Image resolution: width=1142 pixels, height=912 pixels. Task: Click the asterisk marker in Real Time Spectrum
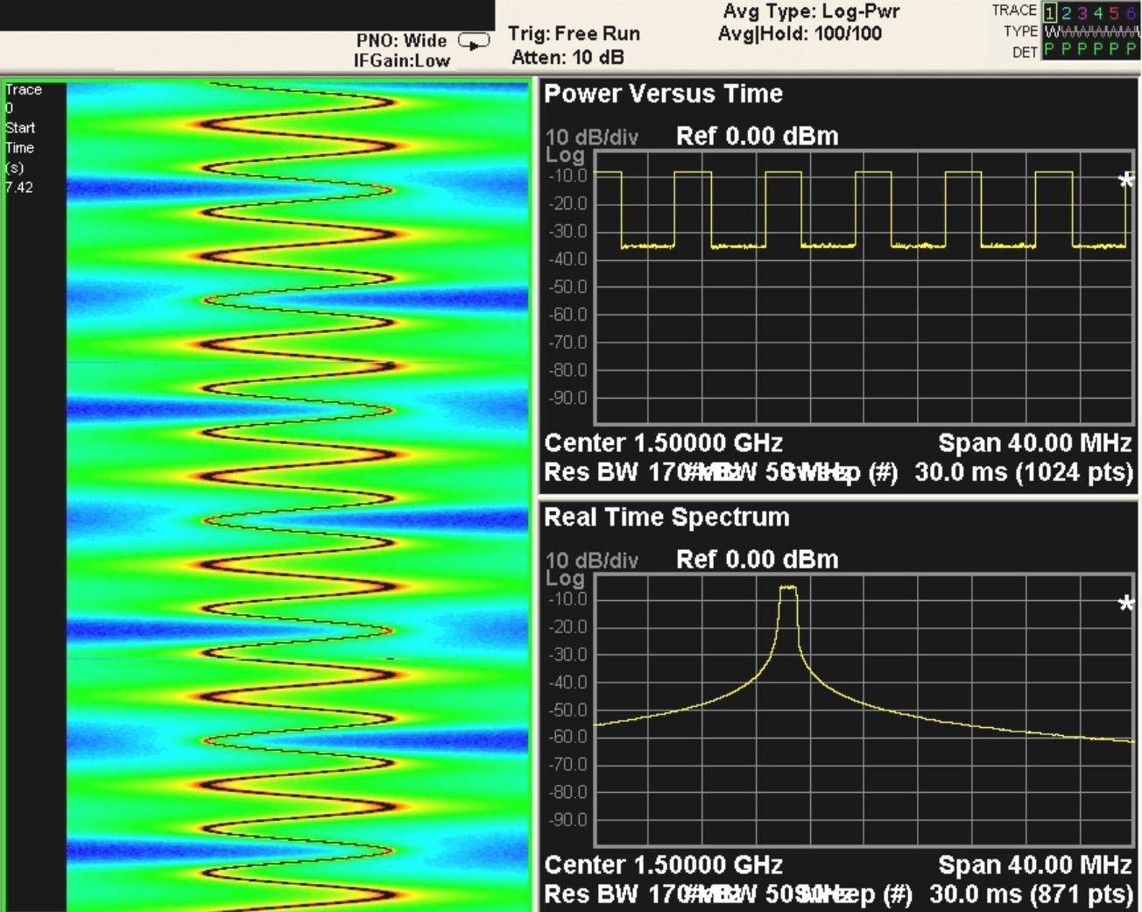1126,604
